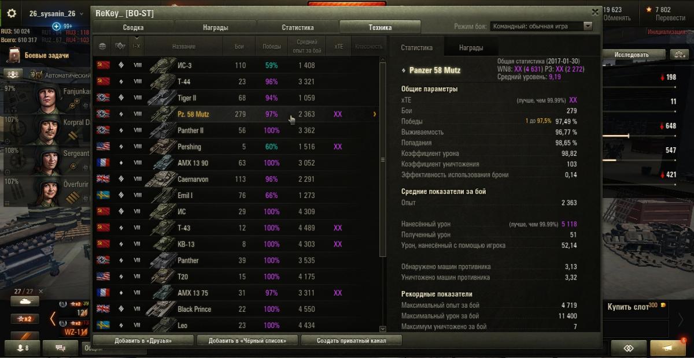The image size is (694, 358).
Task: Expand the Pz. 58 Mutz row arrow
Action: point(375,114)
